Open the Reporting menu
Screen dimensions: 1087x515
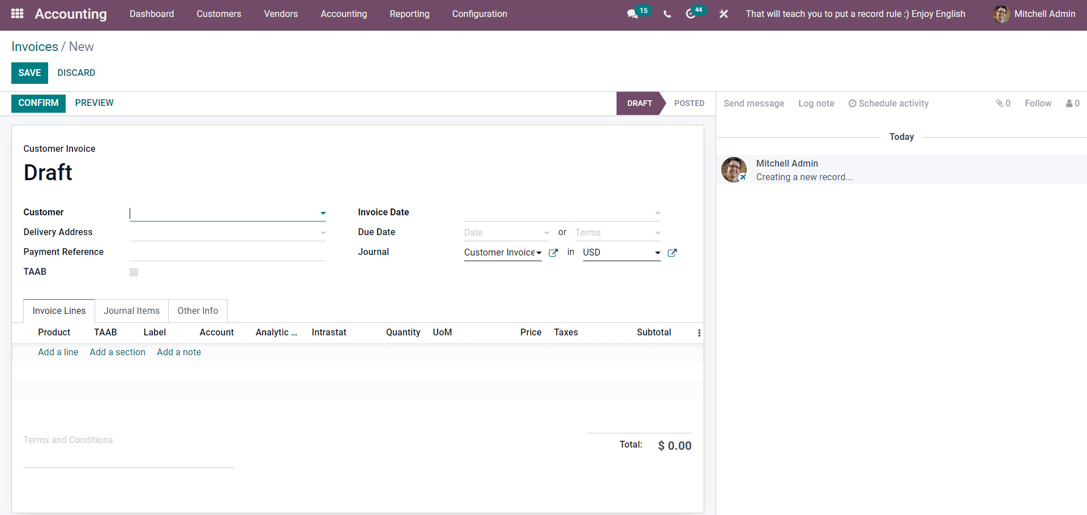(x=409, y=14)
